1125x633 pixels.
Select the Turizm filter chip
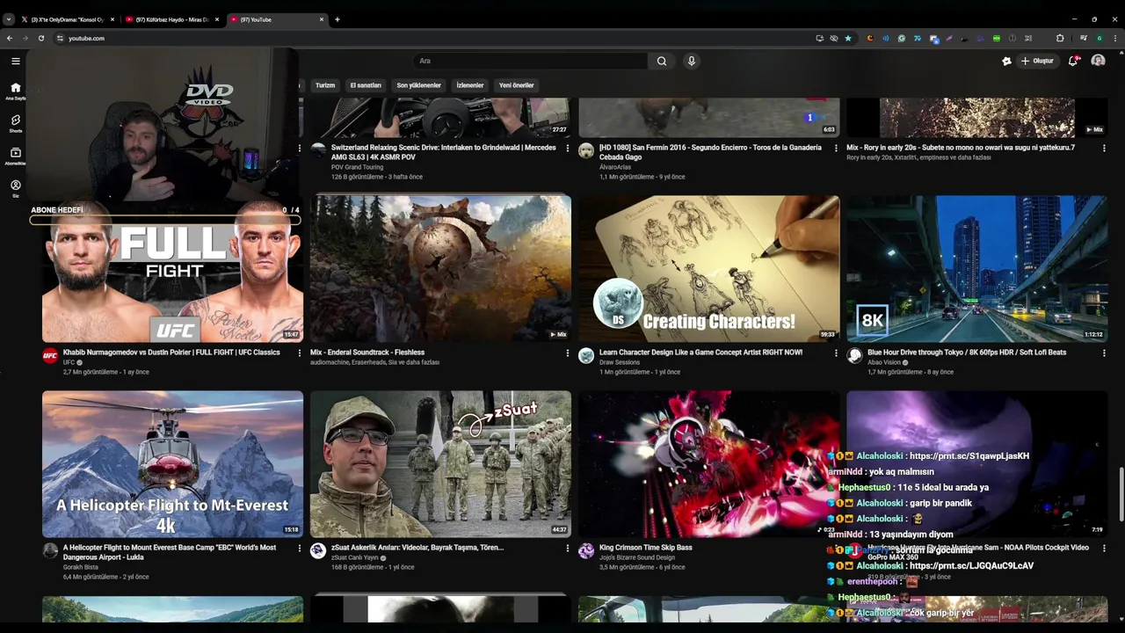point(325,85)
